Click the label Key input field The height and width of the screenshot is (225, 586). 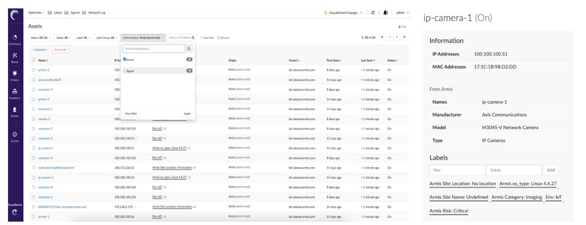click(x=457, y=170)
